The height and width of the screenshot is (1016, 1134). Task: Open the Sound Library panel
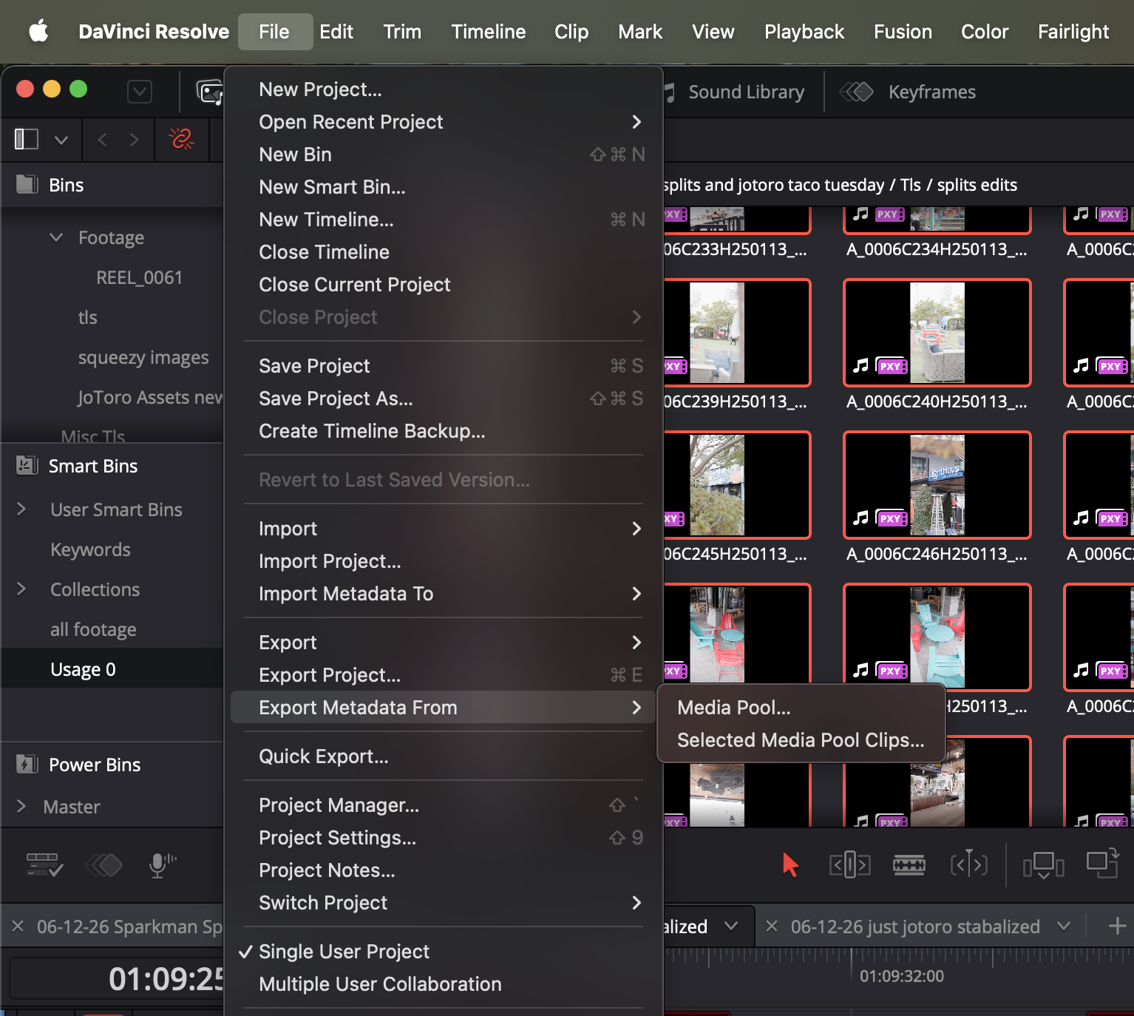[x=736, y=92]
